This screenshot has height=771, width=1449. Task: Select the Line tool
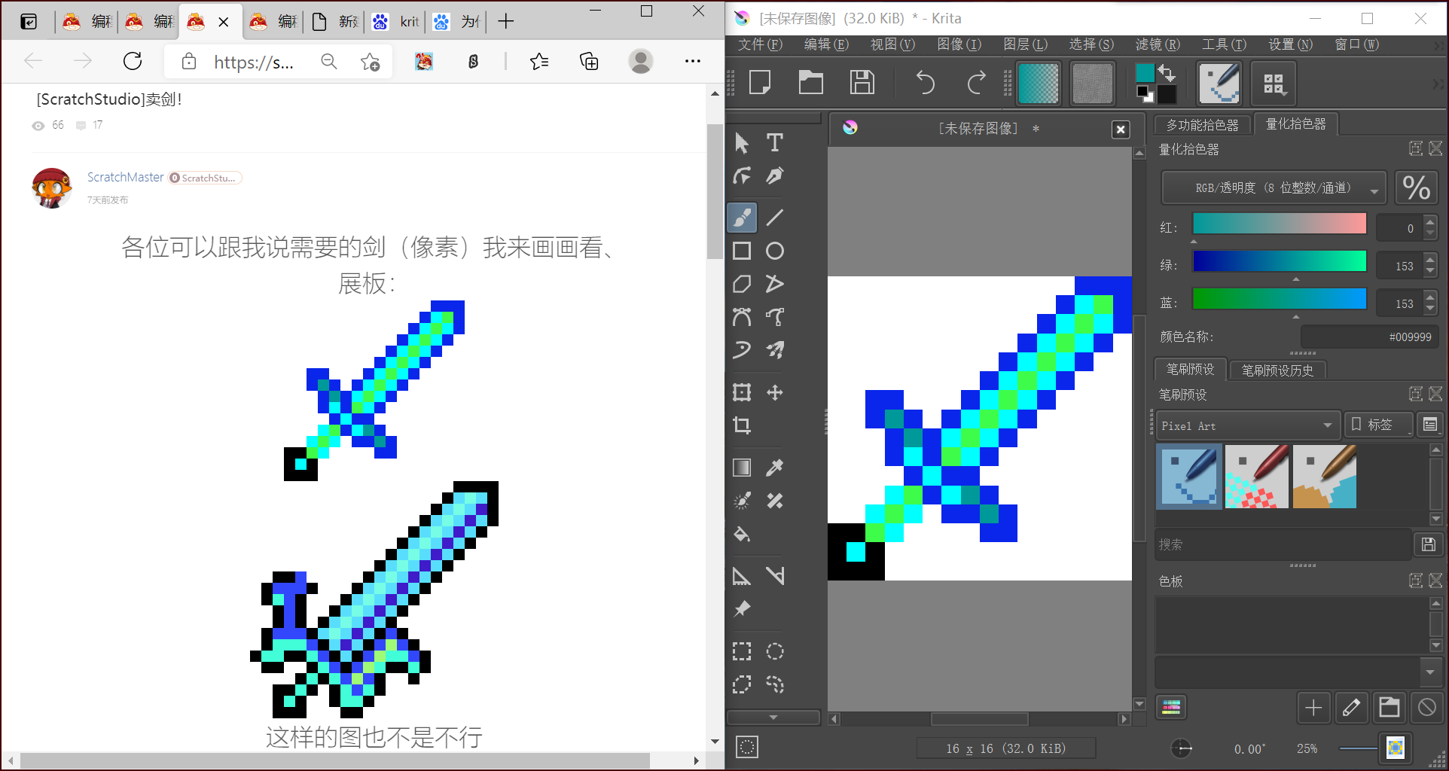(x=775, y=218)
